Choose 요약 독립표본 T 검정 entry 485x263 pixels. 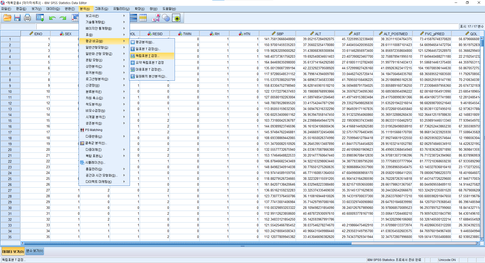pyautogui.click(x=152, y=63)
